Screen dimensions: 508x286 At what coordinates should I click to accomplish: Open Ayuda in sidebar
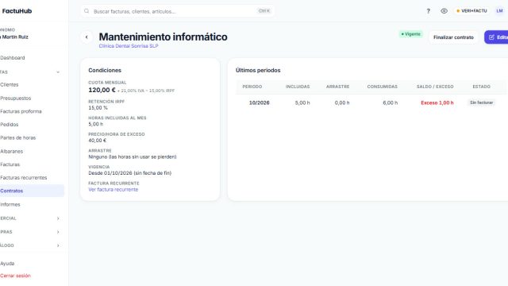(x=7, y=264)
